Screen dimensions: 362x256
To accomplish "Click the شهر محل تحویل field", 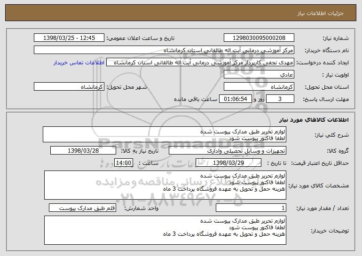I will pyautogui.click(x=69, y=86).
